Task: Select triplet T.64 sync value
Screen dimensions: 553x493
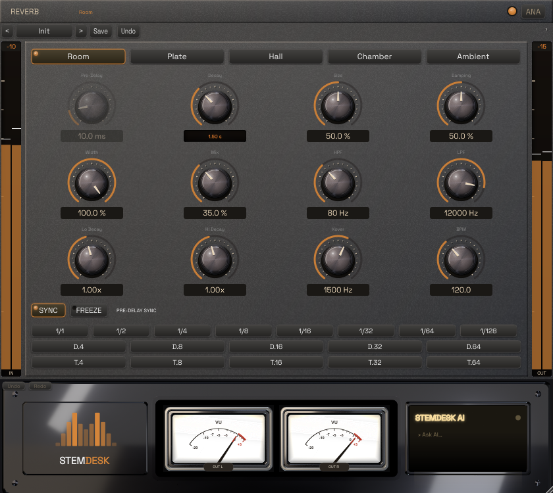Action: pyautogui.click(x=473, y=363)
